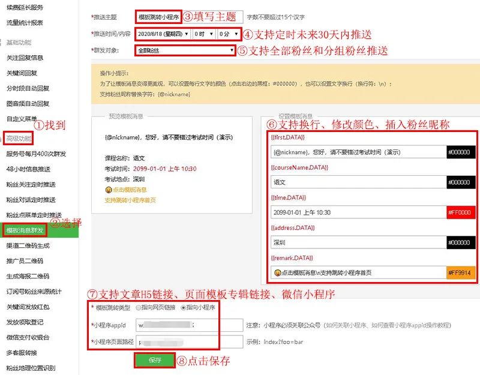The width and height of the screenshot is (480, 375).
Task: Open 分时段自动回复 menu item
Action: click(28, 88)
